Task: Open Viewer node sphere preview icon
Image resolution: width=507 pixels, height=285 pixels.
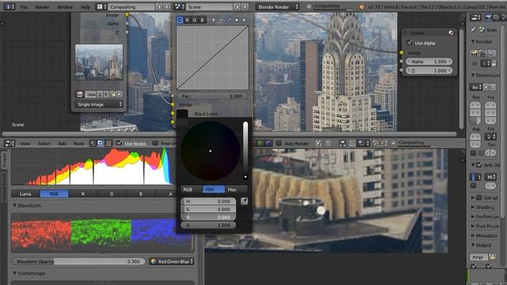Action: coord(451,33)
